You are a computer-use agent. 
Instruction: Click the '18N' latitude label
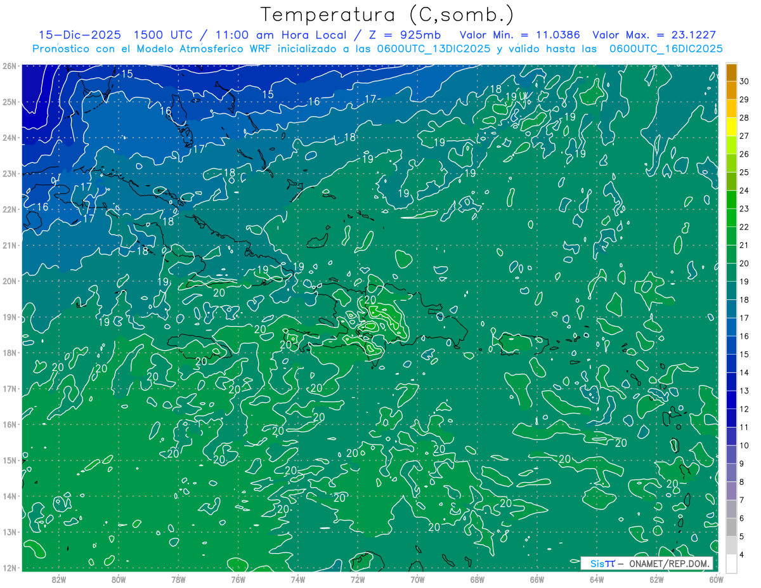pyautogui.click(x=9, y=353)
